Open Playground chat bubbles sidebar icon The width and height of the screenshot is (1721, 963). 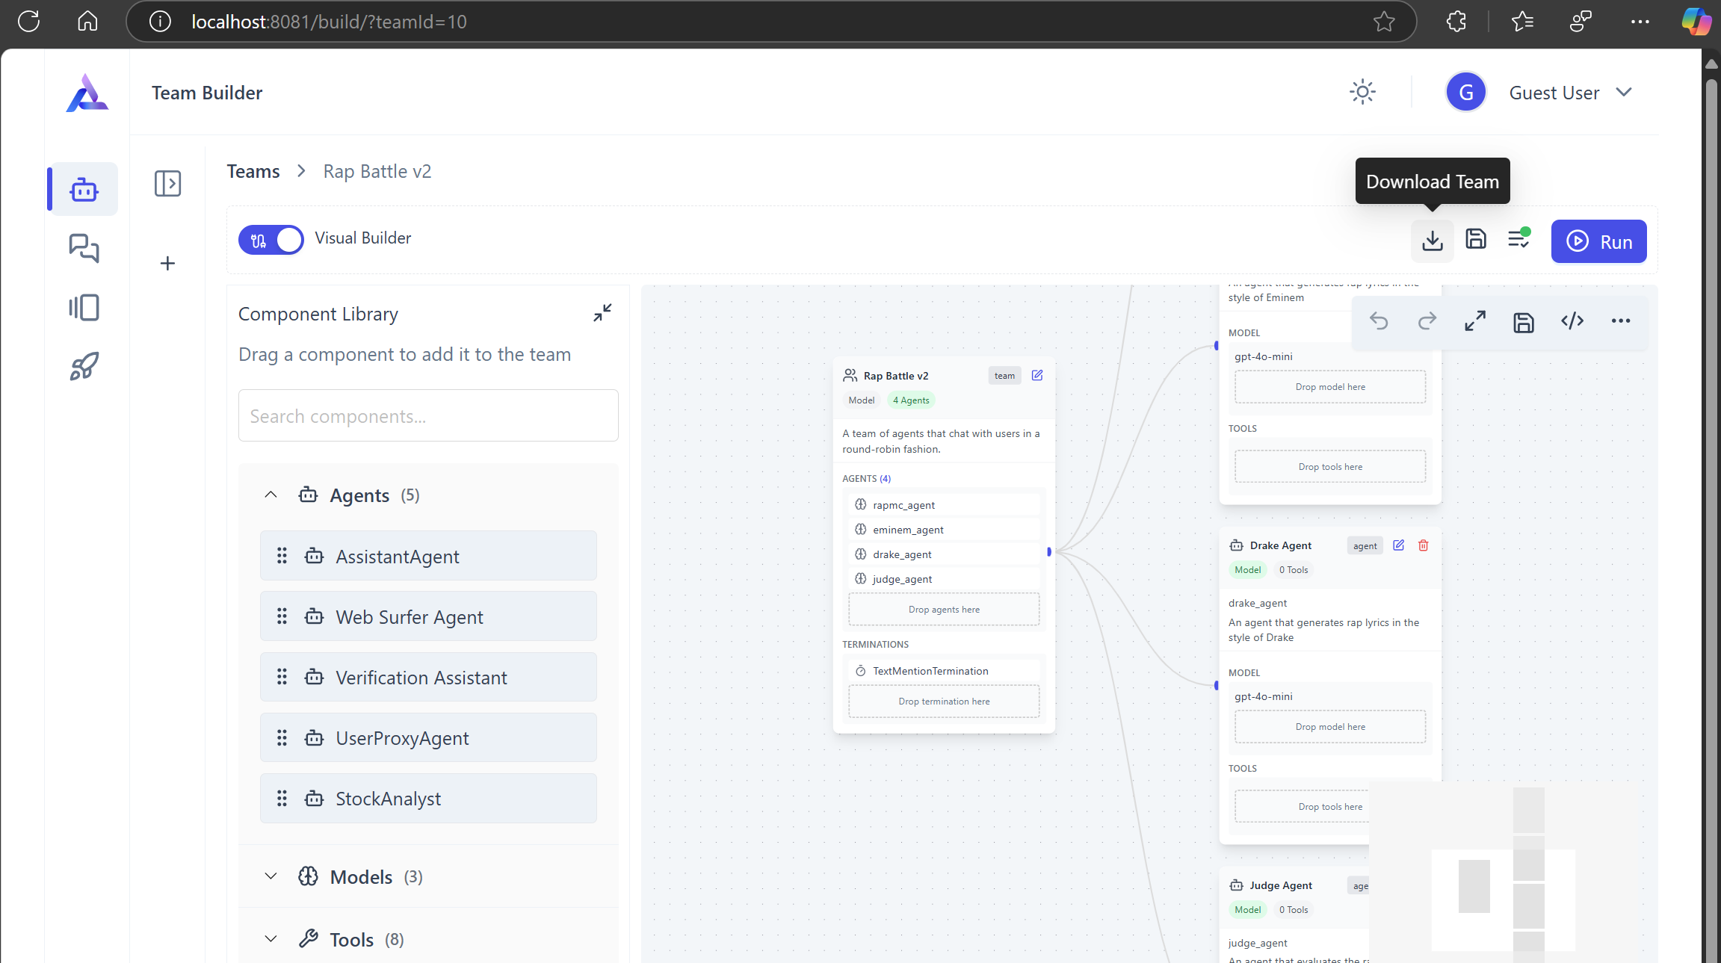pyautogui.click(x=84, y=247)
